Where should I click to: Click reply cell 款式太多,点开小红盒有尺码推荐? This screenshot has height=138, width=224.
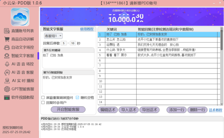coord(177,55)
